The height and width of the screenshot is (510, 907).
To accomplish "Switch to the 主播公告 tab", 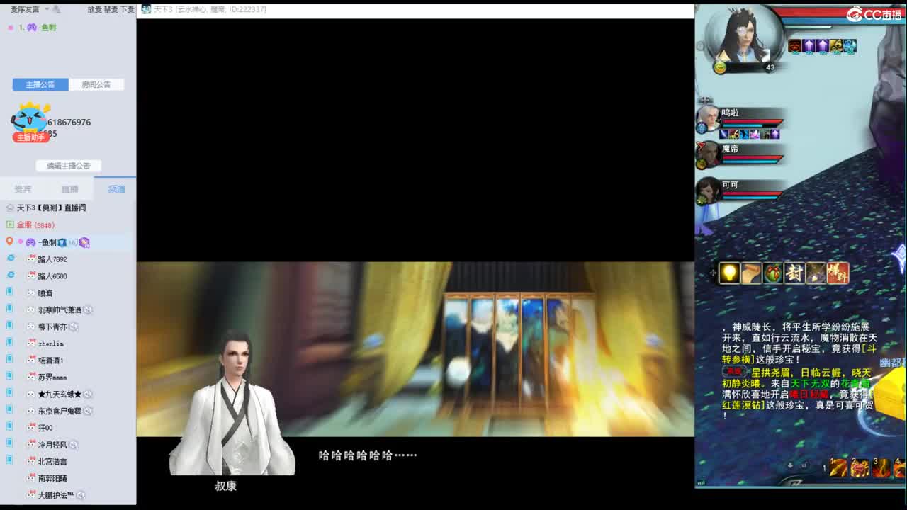I will (40, 84).
